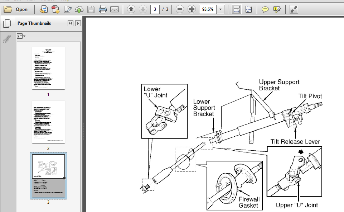This screenshot has width=344, height=212.
Task: Click the Upper "U" Joint label
Action: pyautogui.click(x=297, y=205)
